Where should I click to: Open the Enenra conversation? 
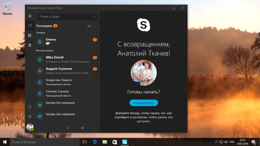pos(67,42)
